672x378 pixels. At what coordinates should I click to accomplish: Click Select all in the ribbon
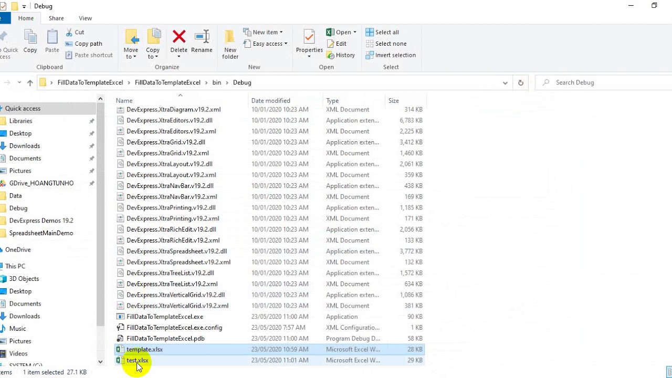(382, 32)
